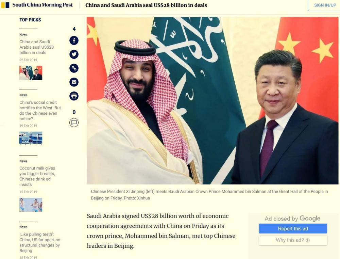The width and height of the screenshot is (340, 259).
Task: Click main article photo
Action: 213,100
